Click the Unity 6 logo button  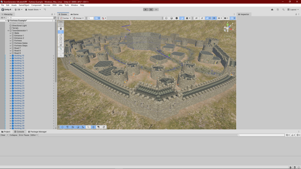6,10
